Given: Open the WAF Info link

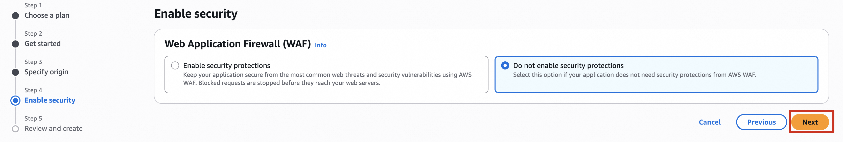Looking at the screenshot, I should (320, 45).
